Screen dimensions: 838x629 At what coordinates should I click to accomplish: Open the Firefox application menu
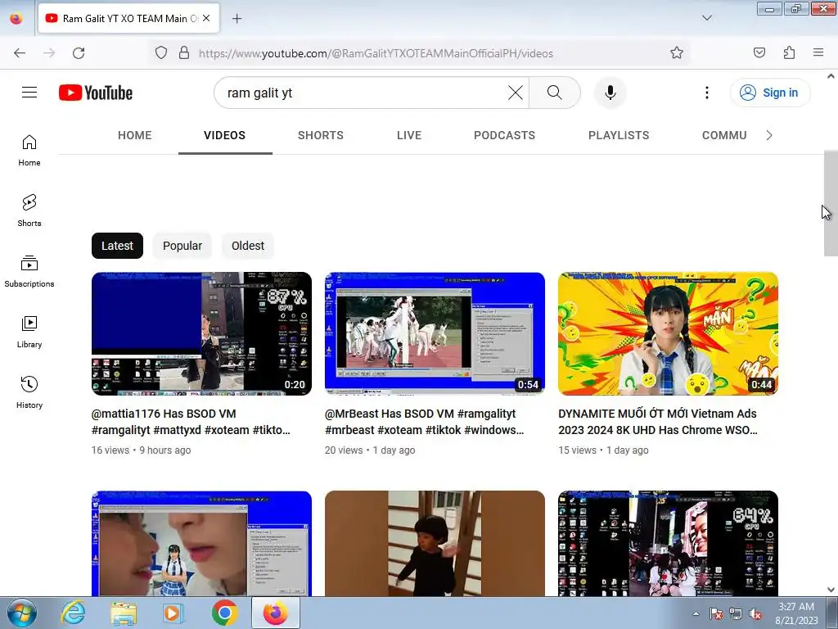818,53
